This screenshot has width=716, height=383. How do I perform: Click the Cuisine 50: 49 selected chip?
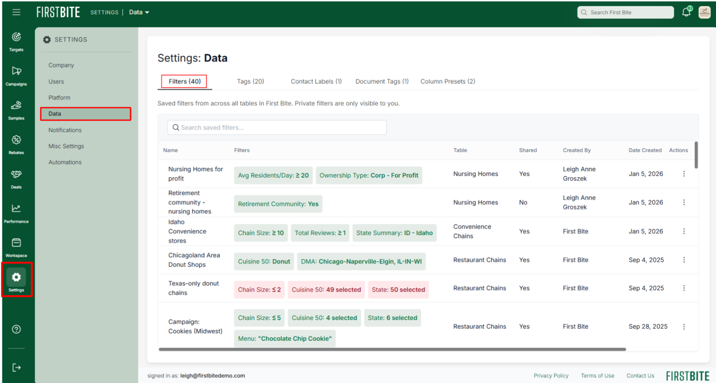[326, 290]
